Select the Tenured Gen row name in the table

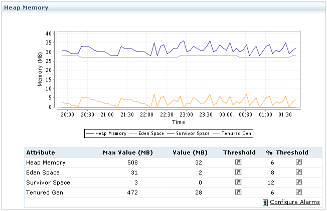pos(43,192)
